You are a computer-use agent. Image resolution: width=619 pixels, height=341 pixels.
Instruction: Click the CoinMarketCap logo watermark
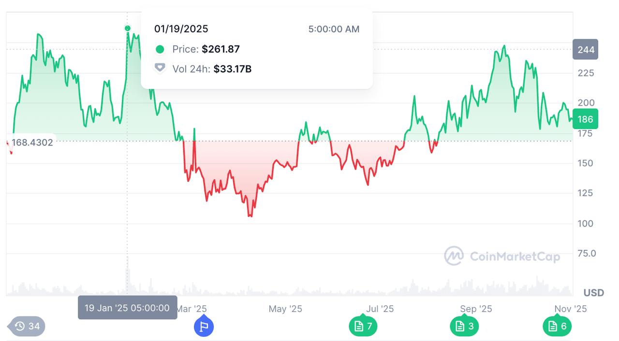[x=502, y=256]
